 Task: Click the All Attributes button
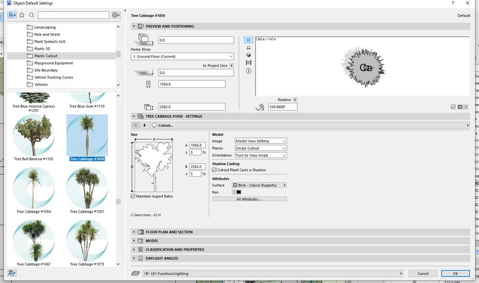click(249, 199)
